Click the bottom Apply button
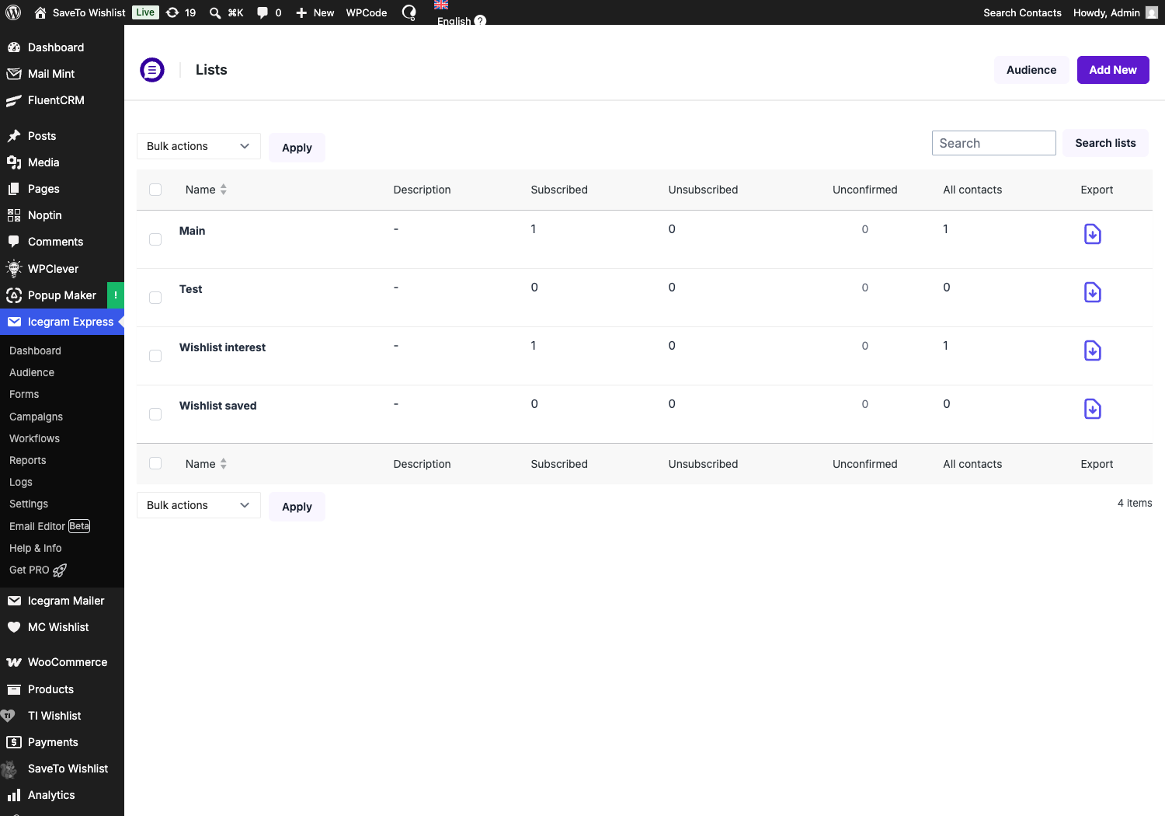 pyautogui.click(x=297, y=507)
